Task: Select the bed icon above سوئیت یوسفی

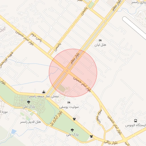Action: (69, 103)
